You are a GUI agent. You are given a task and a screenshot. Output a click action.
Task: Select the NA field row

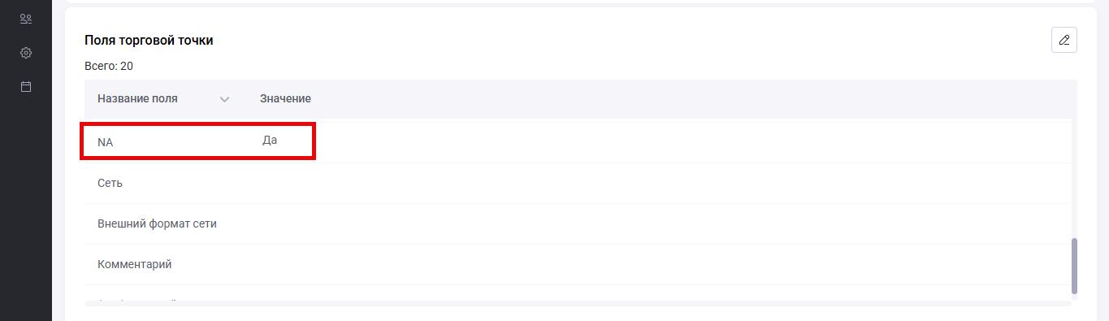pyautogui.click(x=578, y=141)
